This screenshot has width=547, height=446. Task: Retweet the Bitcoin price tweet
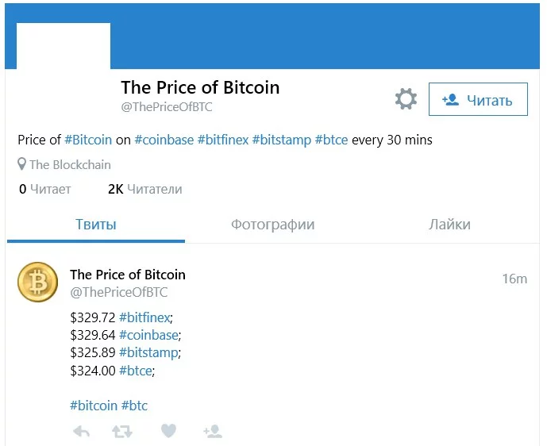[122, 432]
